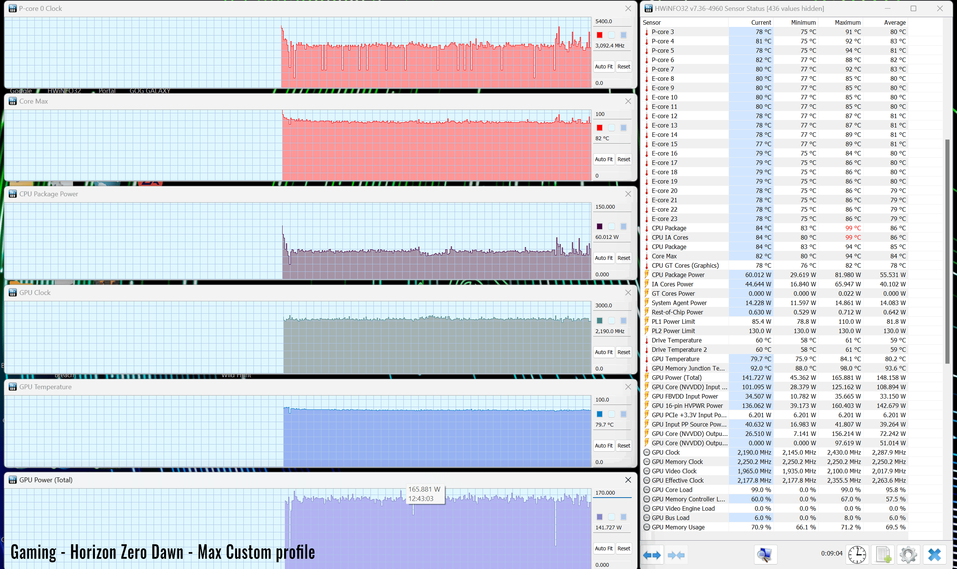Click thermometer icon beside GPU Temperature row
Image resolution: width=957 pixels, height=569 pixels.
pos(646,359)
